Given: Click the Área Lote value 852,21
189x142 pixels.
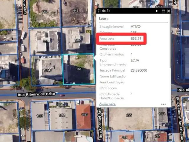Looking at the screenshot, I should coord(136,38).
